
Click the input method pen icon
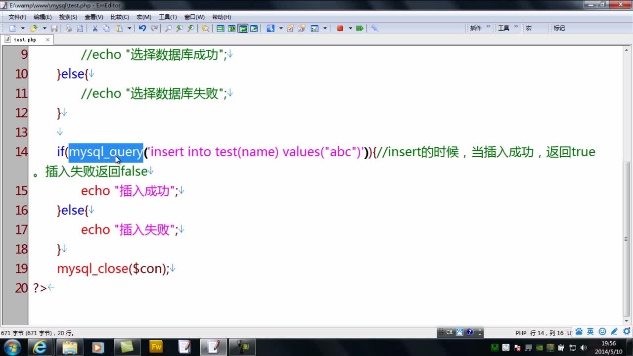pos(614,331)
